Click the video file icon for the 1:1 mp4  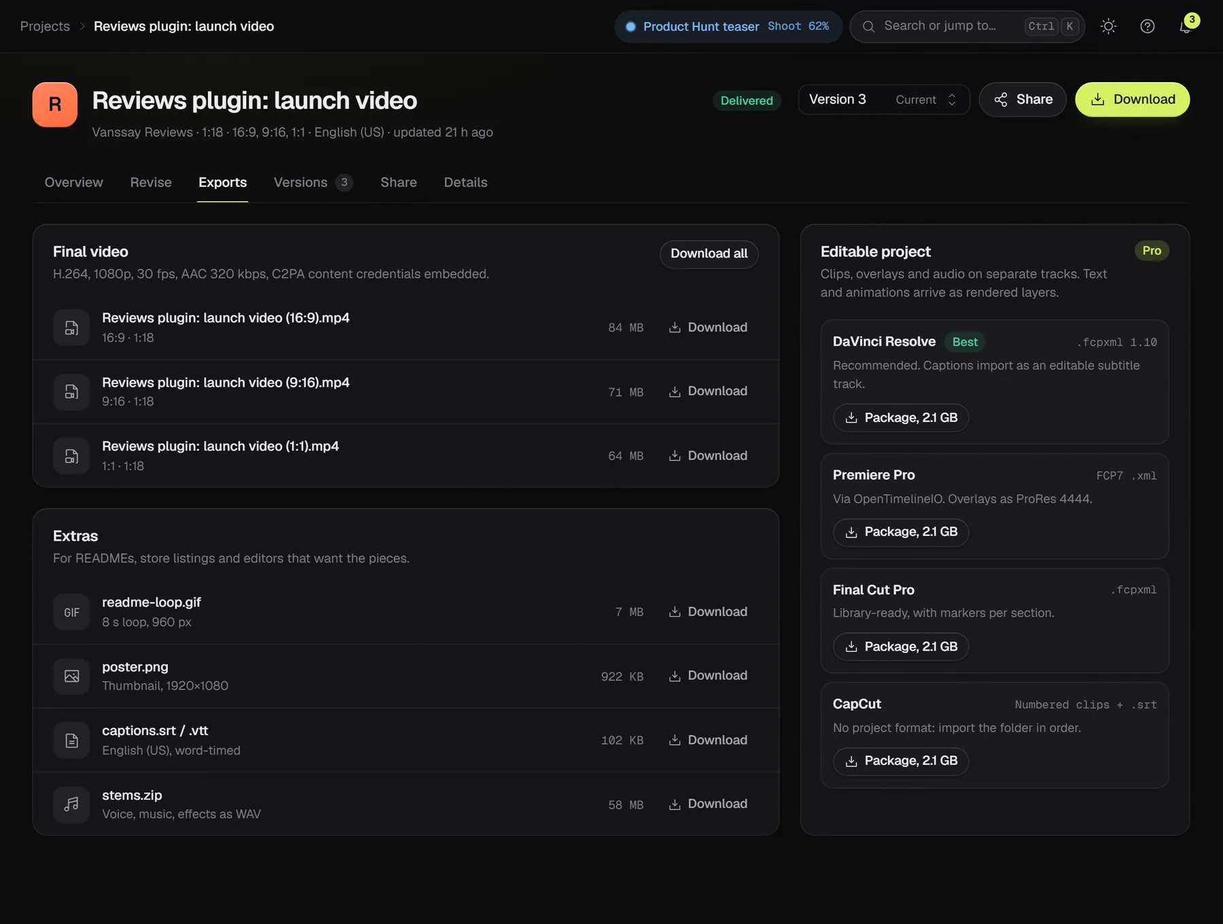[71, 456]
